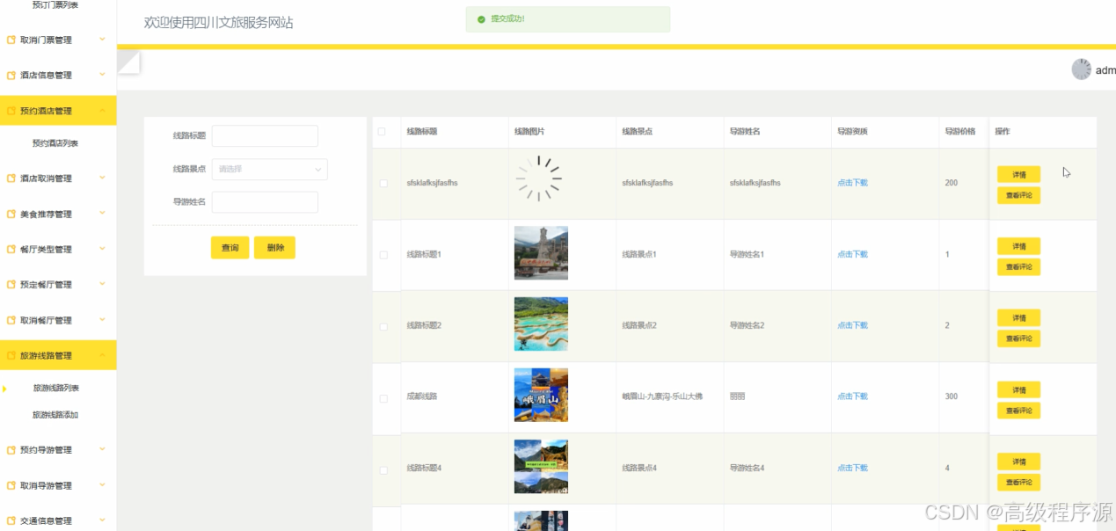
Task: Open 详情 for 线路标题2 row
Action: [1019, 318]
